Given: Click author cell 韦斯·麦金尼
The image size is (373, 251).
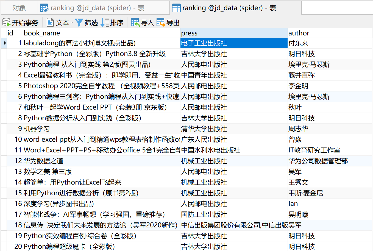Looking at the screenshot, I should point(330,193).
